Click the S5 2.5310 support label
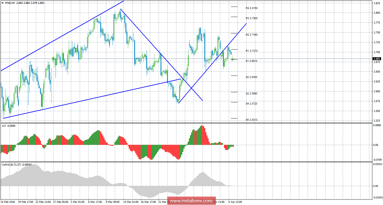The image size is (383, 205). point(251,120)
